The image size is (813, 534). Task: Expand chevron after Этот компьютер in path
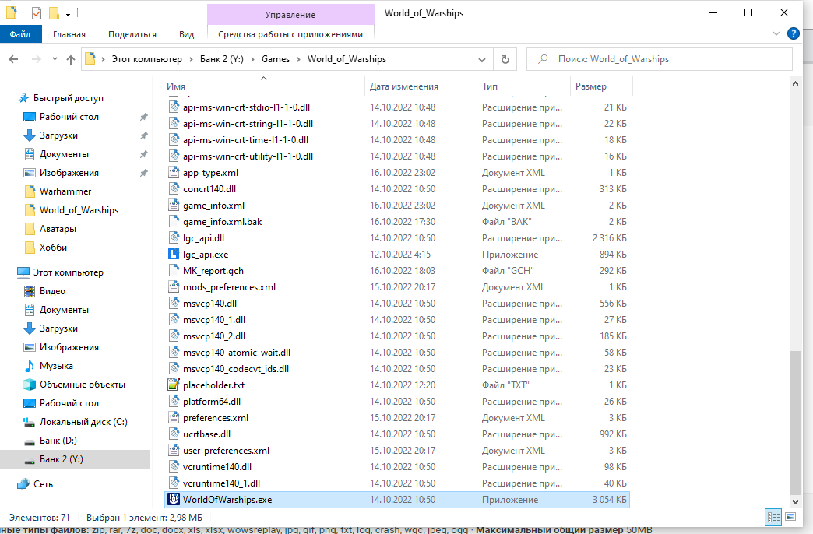tap(191, 59)
